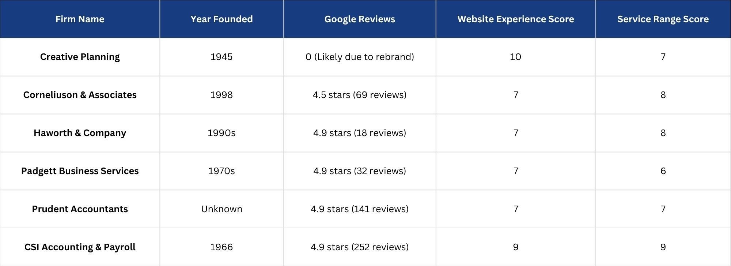The image size is (731, 266).
Task: Click CSI Accounting & Payroll cell
Action: [x=80, y=247]
